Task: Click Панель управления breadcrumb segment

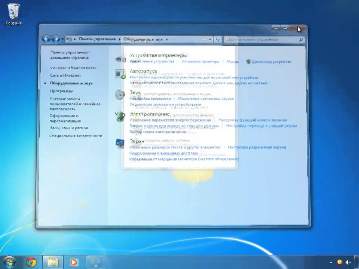Action: (x=97, y=39)
